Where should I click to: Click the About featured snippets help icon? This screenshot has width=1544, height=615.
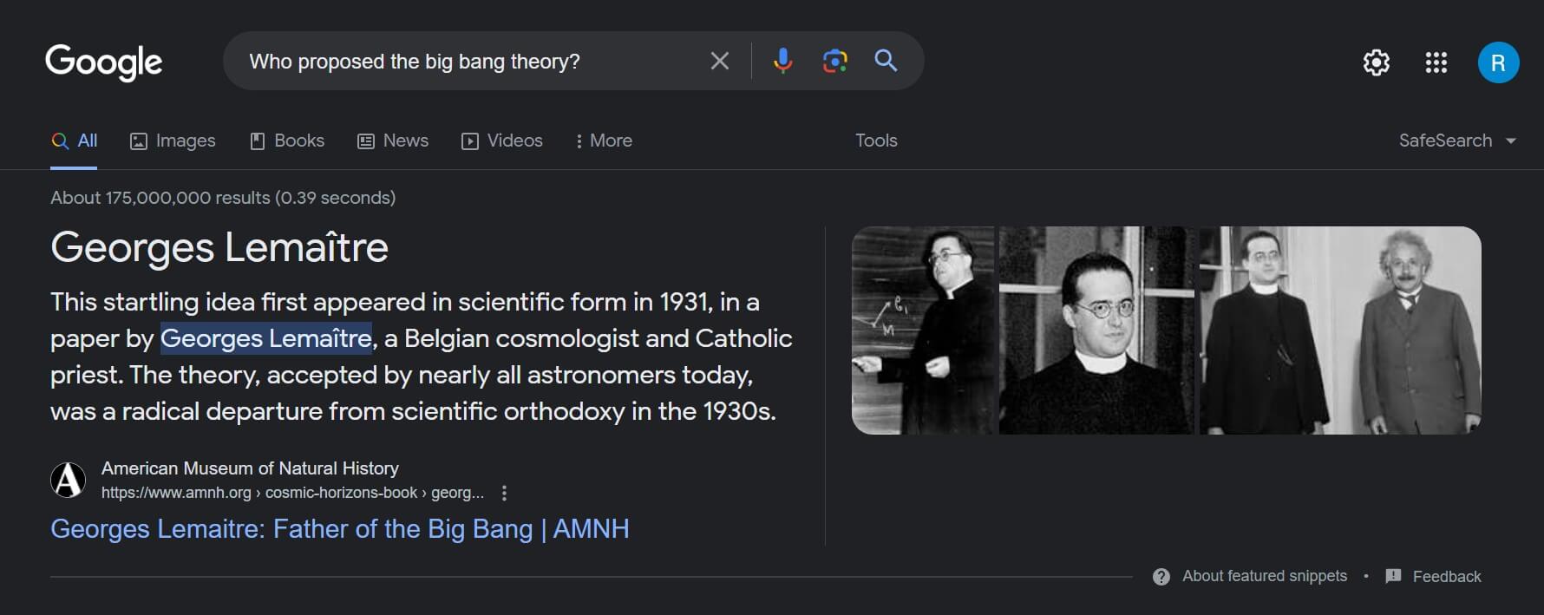click(1161, 577)
